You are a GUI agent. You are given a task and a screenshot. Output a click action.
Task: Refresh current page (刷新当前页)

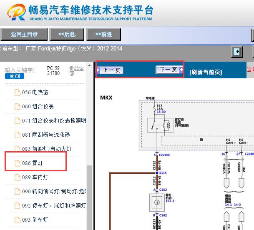206,72
